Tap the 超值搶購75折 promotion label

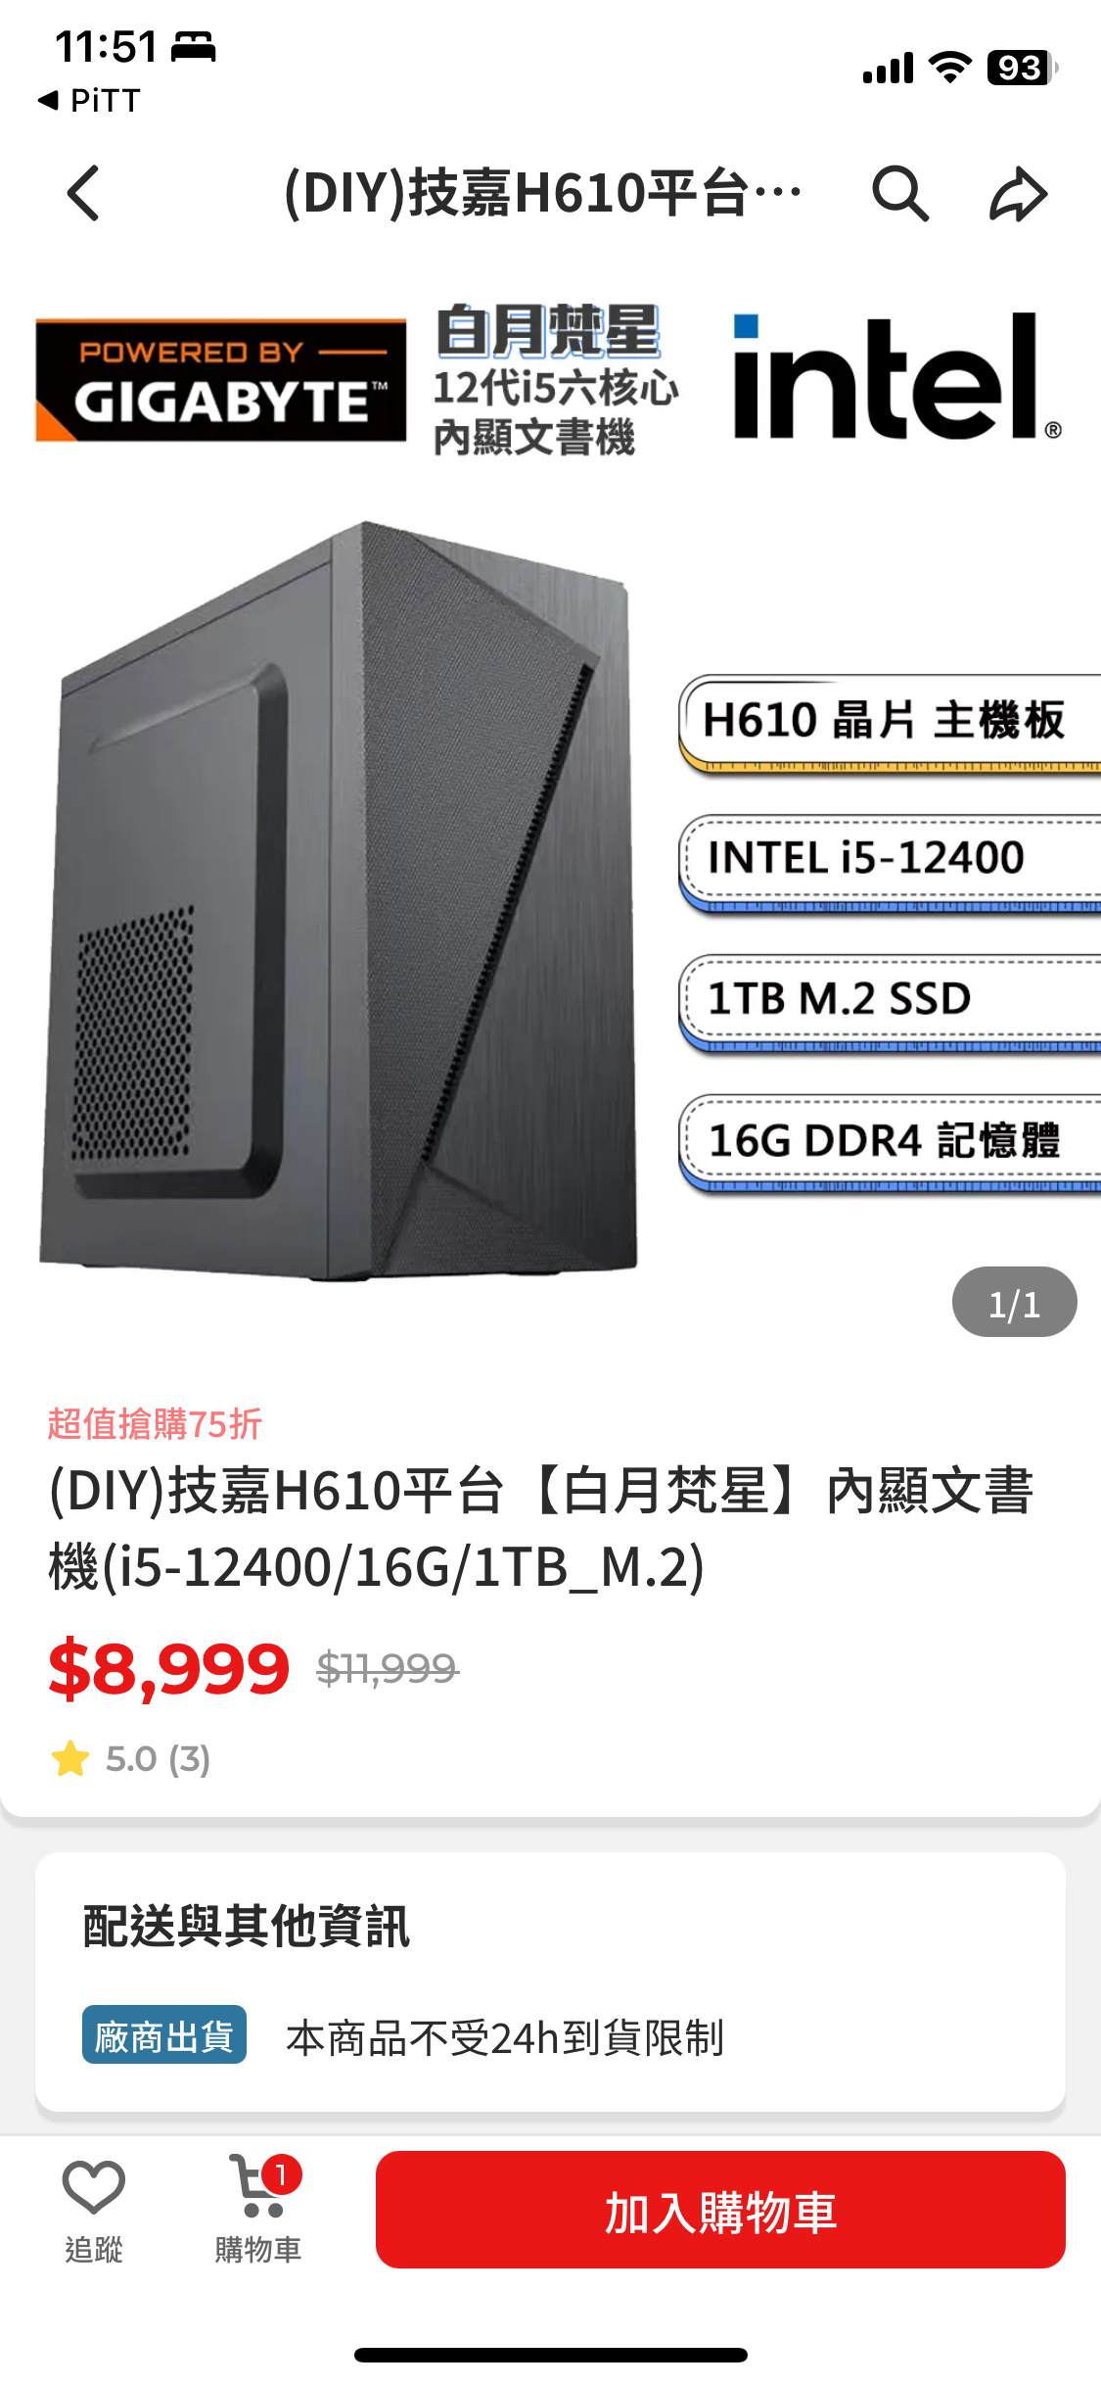point(155,1424)
